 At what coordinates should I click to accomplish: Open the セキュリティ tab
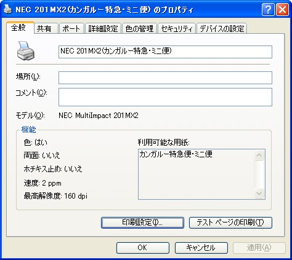point(177,28)
